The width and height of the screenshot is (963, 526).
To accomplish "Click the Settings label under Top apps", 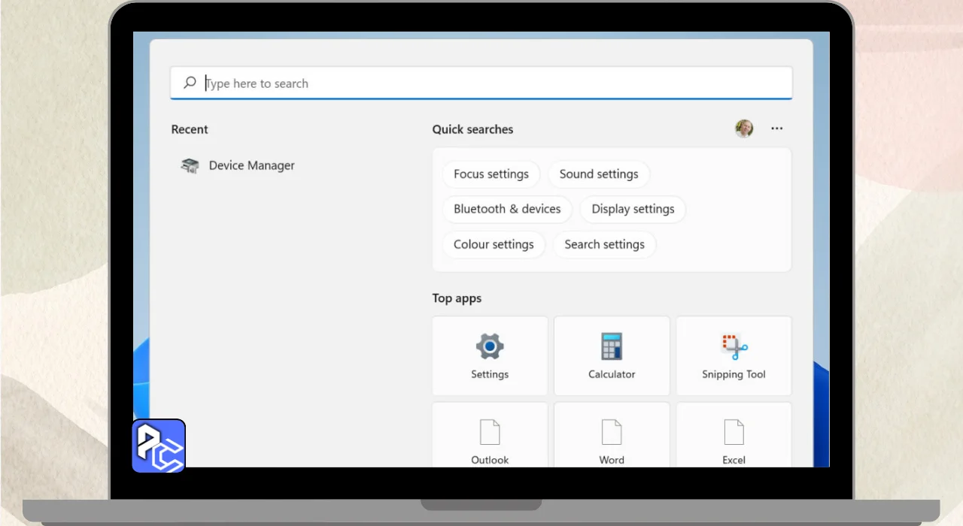I will tap(490, 374).
